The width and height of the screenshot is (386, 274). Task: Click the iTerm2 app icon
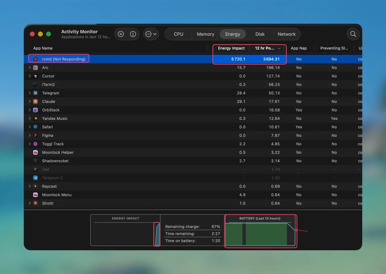click(36, 84)
